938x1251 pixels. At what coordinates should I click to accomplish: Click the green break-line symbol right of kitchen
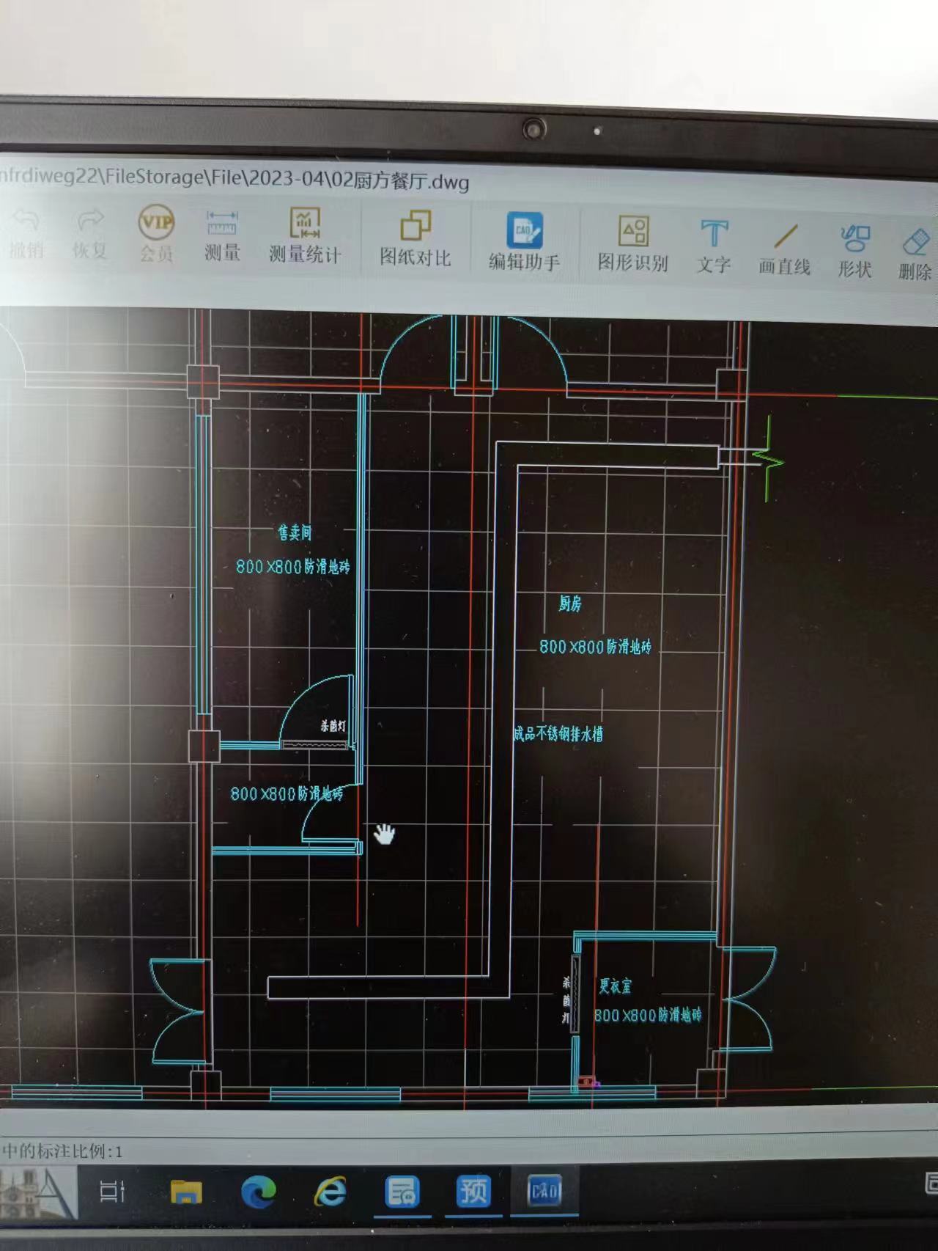[x=769, y=459]
